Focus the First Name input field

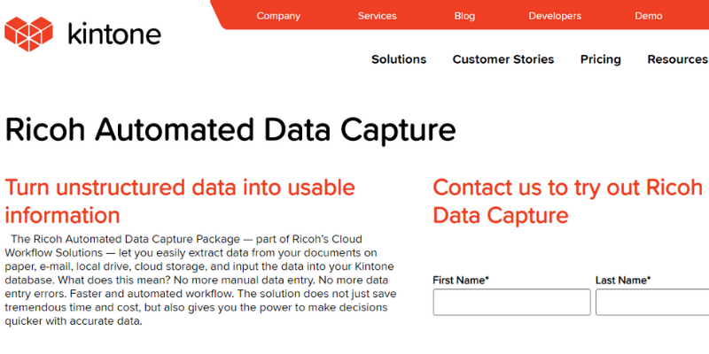[x=511, y=302]
